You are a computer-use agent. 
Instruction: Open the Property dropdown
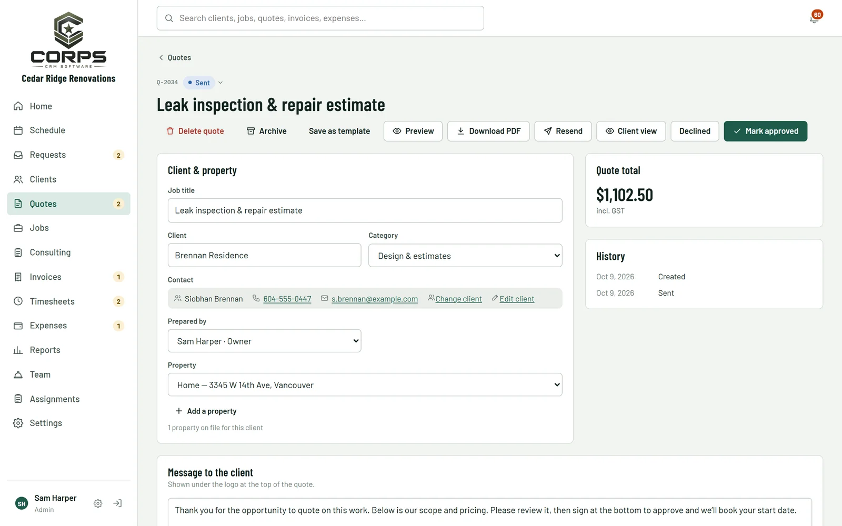(x=365, y=385)
